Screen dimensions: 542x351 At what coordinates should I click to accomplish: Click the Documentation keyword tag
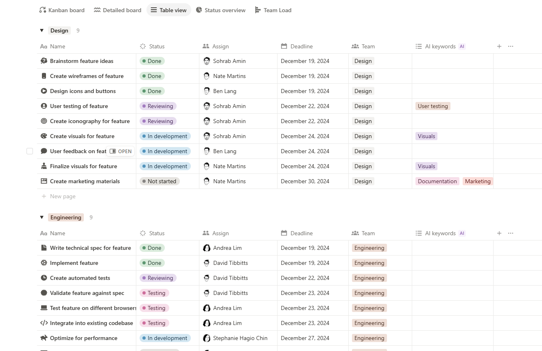(x=437, y=181)
